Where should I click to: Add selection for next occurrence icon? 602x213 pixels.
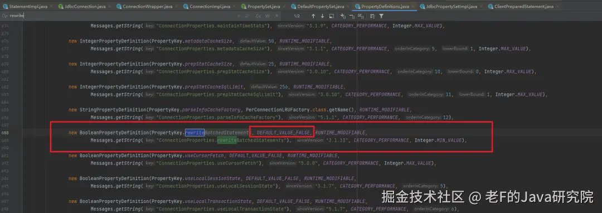(x=342, y=16)
